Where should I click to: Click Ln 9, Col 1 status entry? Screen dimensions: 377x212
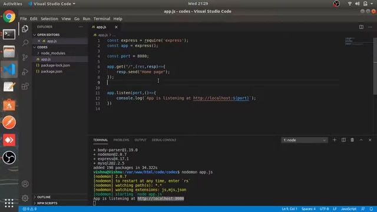(x=289, y=209)
